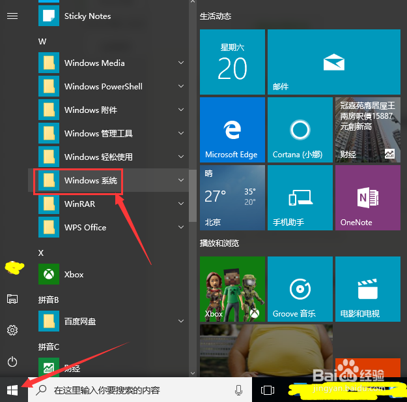Click the 拼音C section header

[49, 347]
